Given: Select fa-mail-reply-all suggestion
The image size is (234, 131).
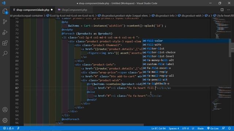Looking at the screenshot, I should [x=186, y=76].
